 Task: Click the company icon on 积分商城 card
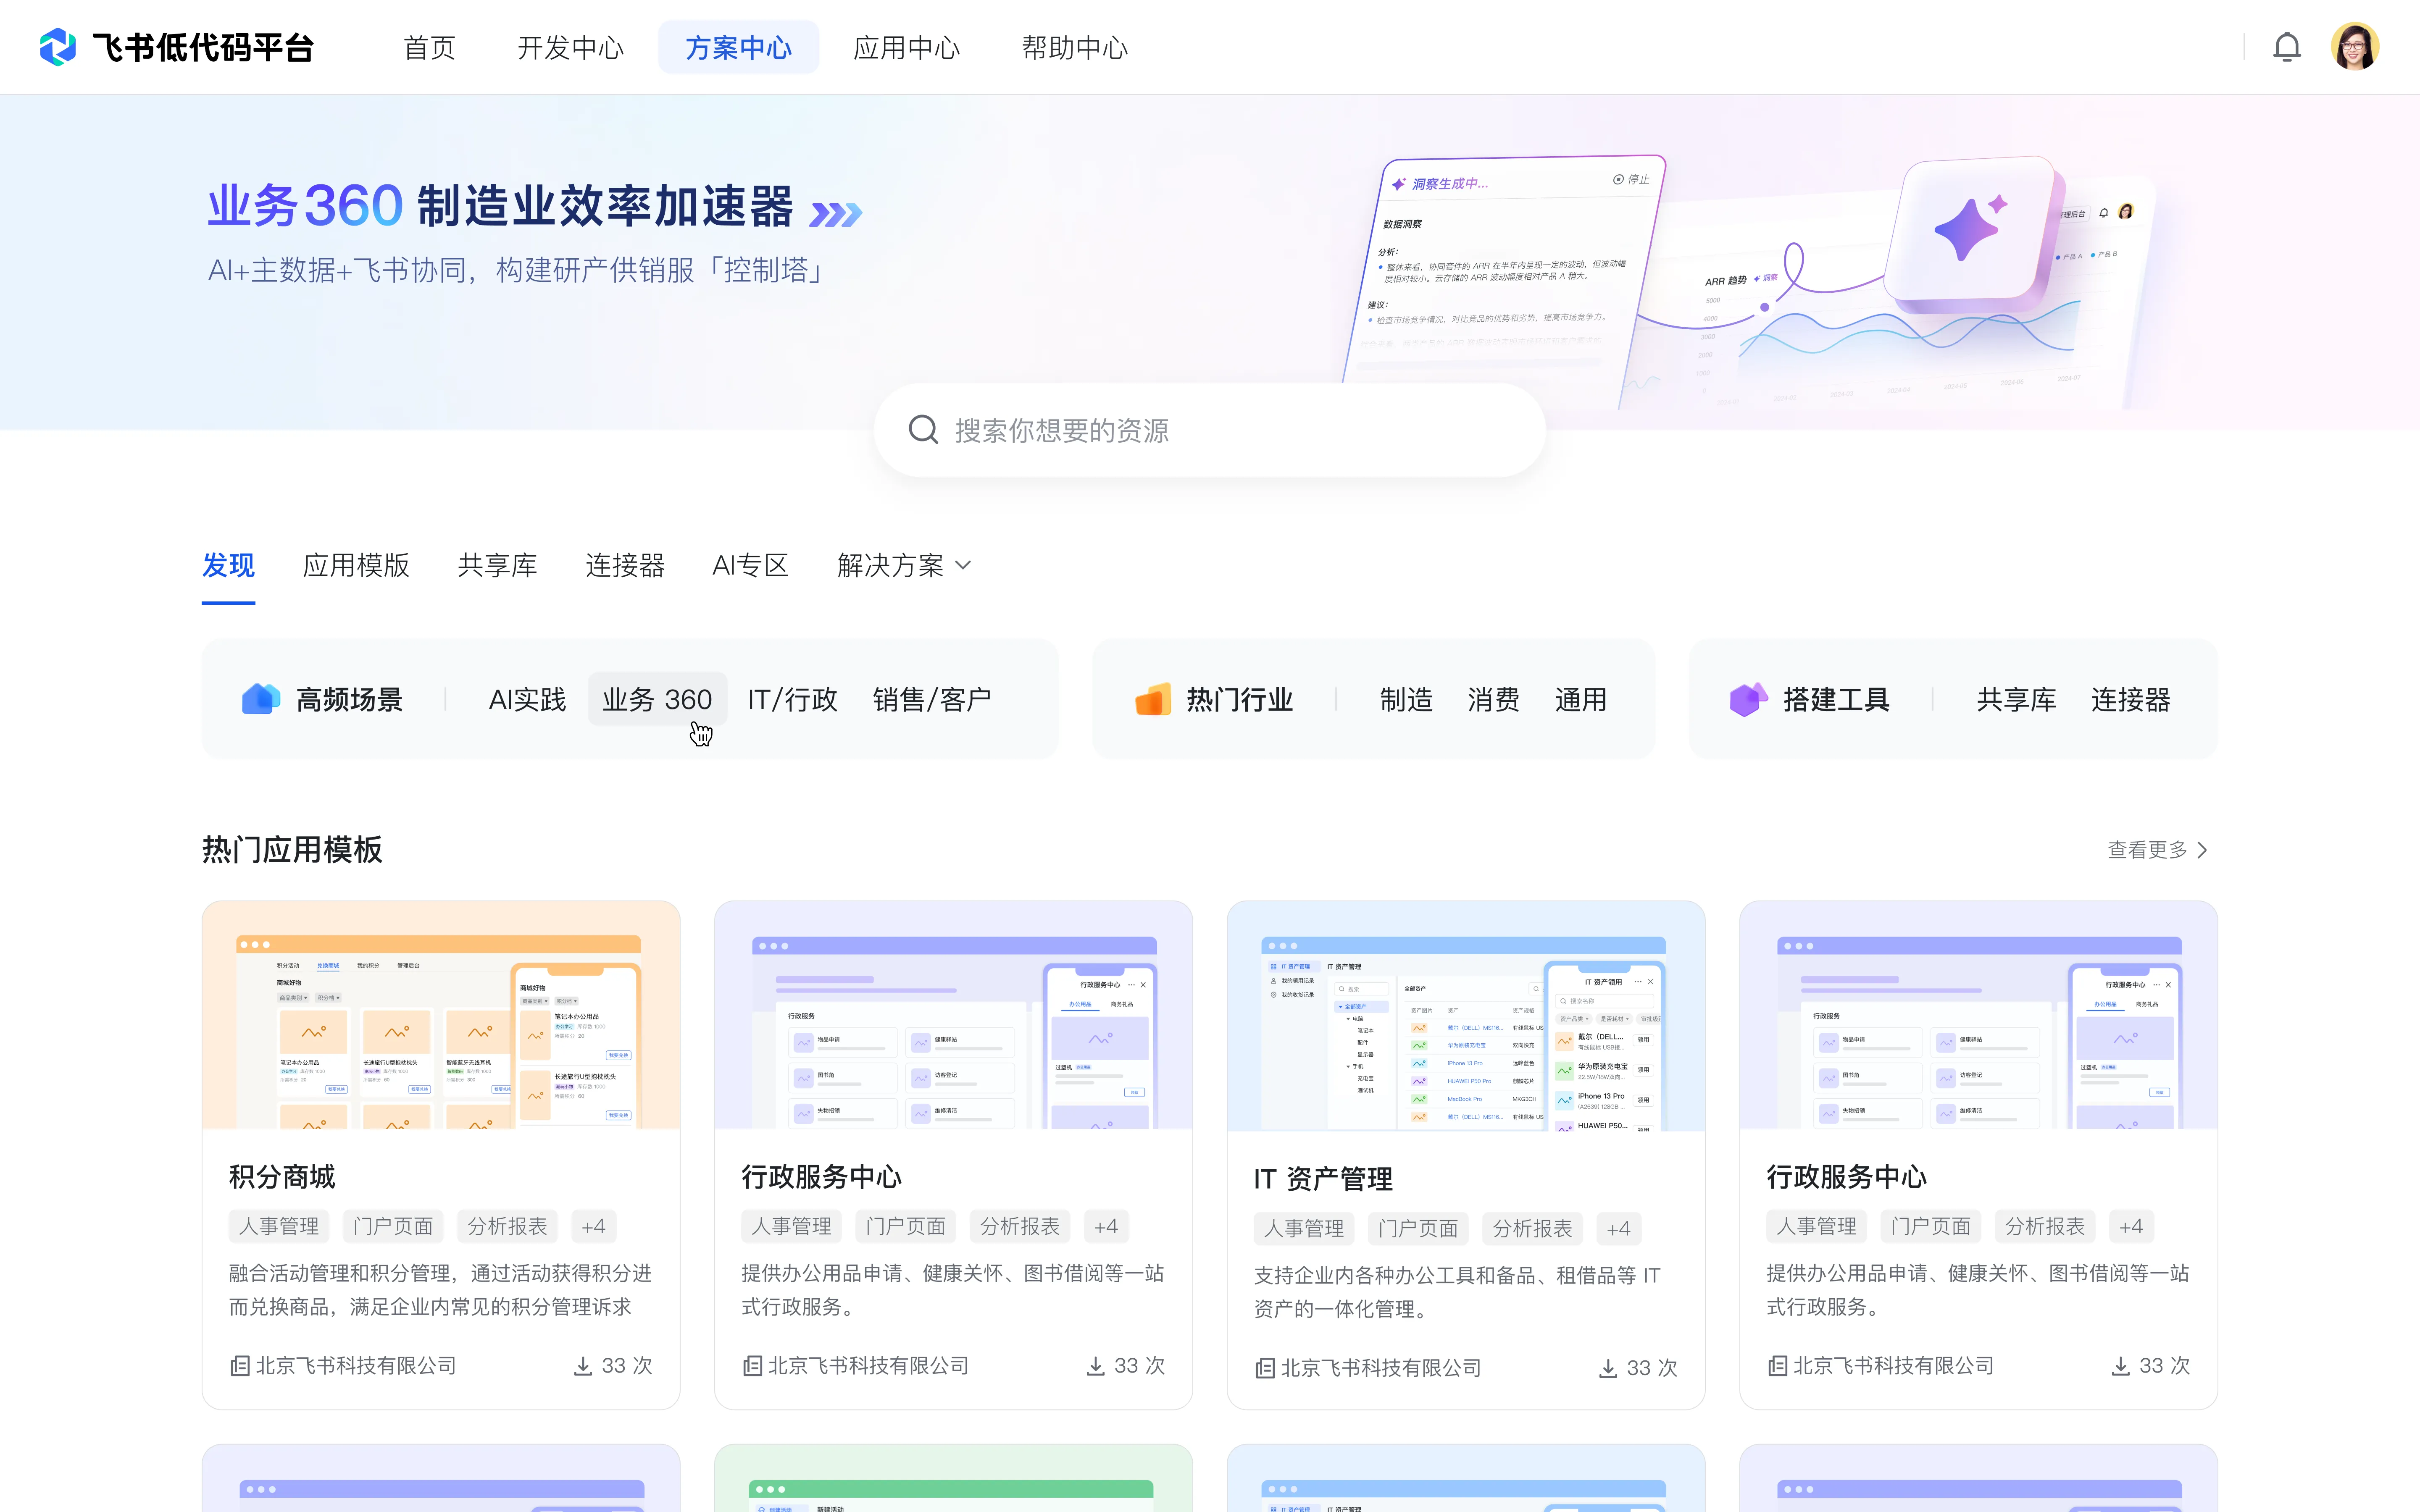pyautogui.click(x=240, y=1366)
